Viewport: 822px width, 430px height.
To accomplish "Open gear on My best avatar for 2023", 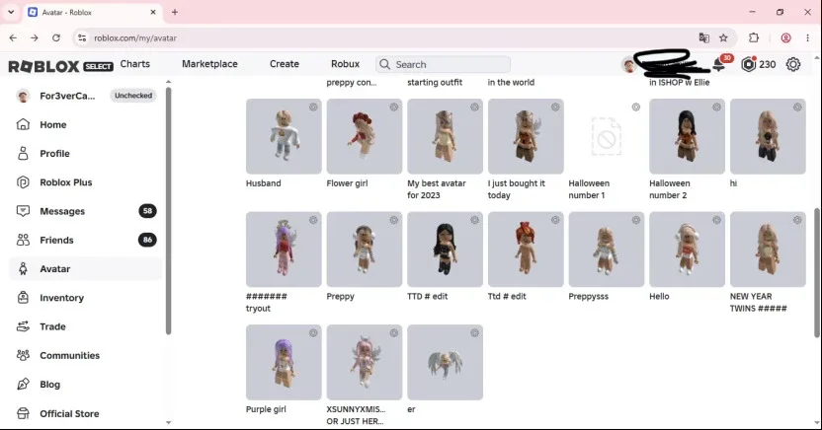I will [x=474, y=107].
